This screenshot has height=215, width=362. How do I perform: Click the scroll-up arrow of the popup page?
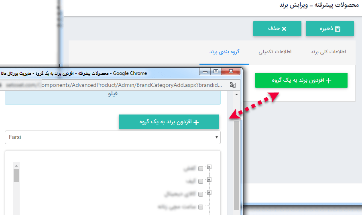(x=236, y=95)
